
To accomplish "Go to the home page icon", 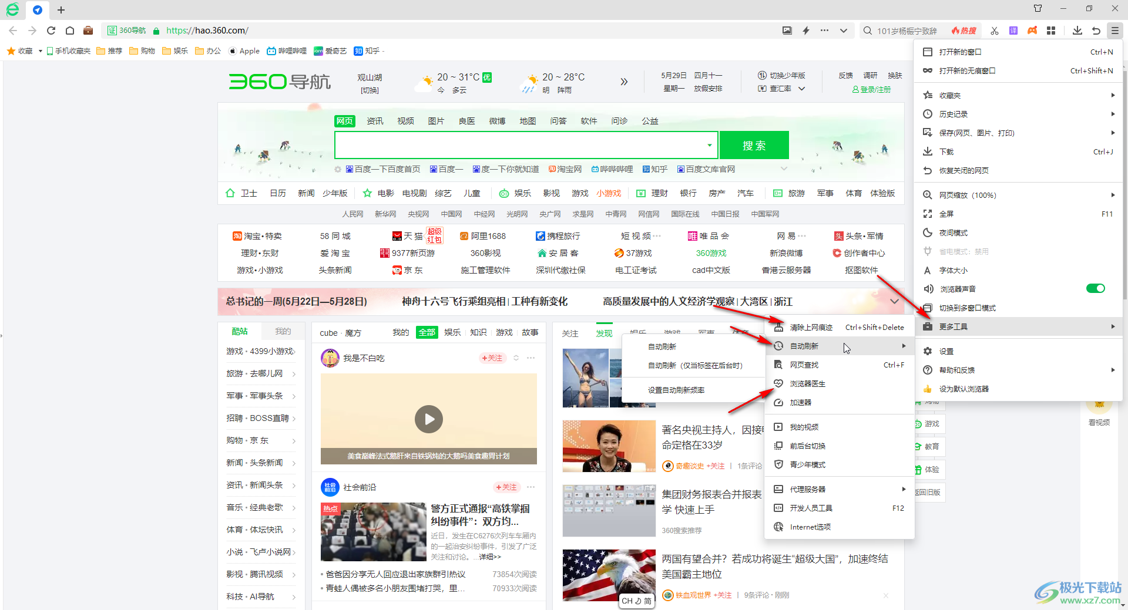I will click(x=70, y=31).
